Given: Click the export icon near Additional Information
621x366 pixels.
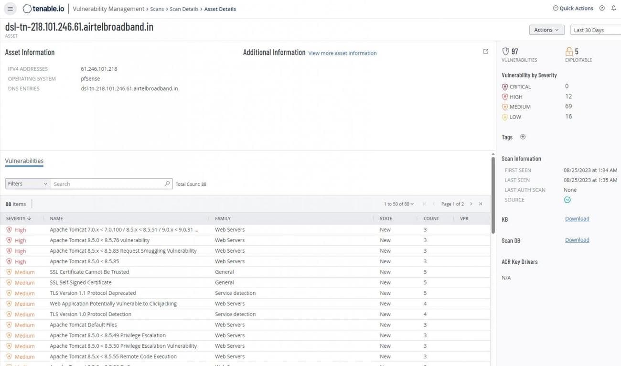Looking at the screenshot, I should pos(485,51).
